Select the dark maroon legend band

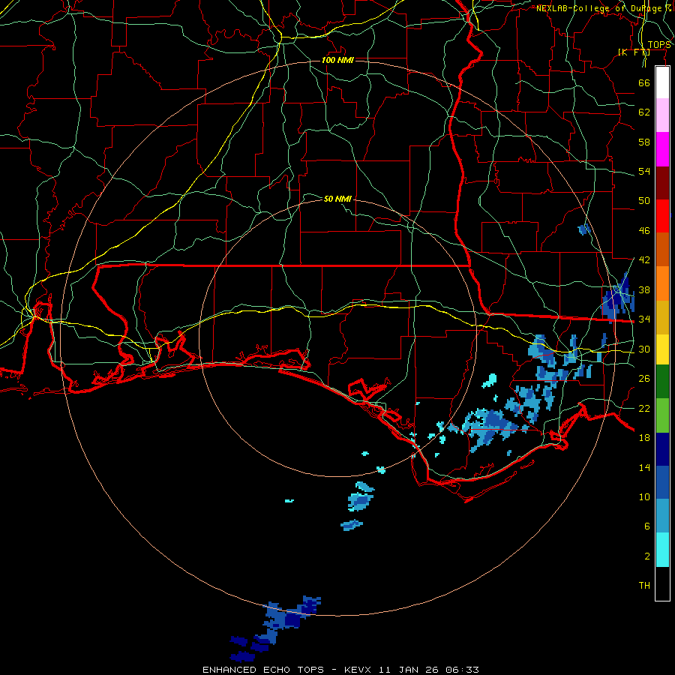[662, 182]
